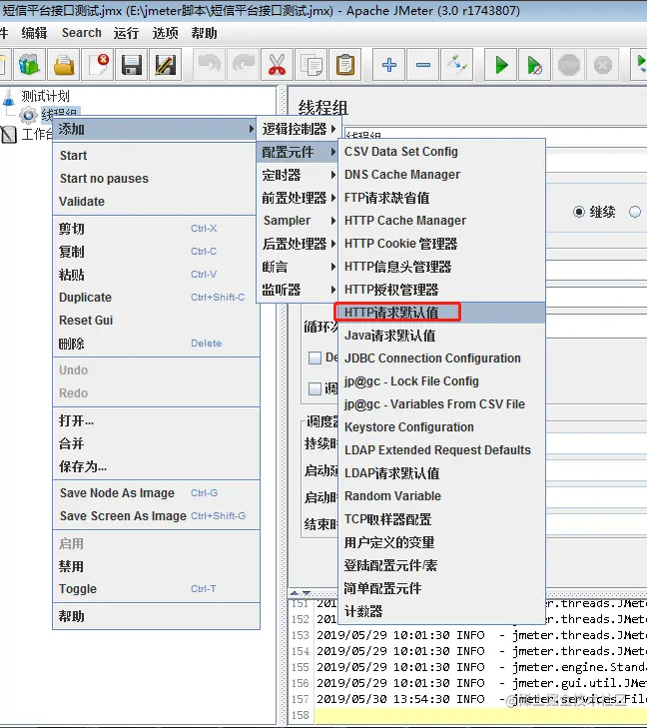Click the green Start run icon

[501, 65]
